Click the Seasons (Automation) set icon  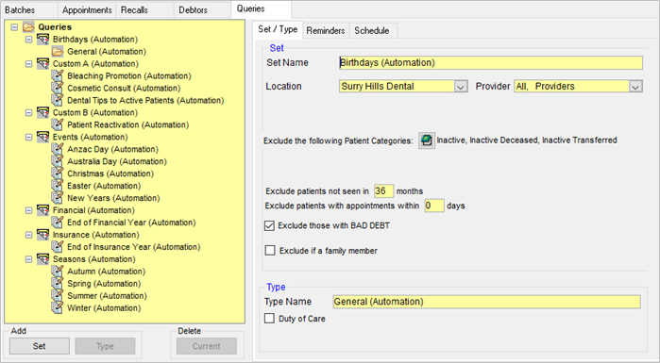click(42, 259)
